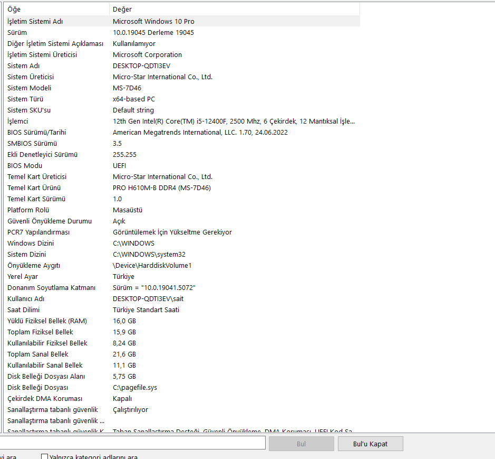Select the Saat Dilimi row
495x459 pixels.
pos(183,310)
